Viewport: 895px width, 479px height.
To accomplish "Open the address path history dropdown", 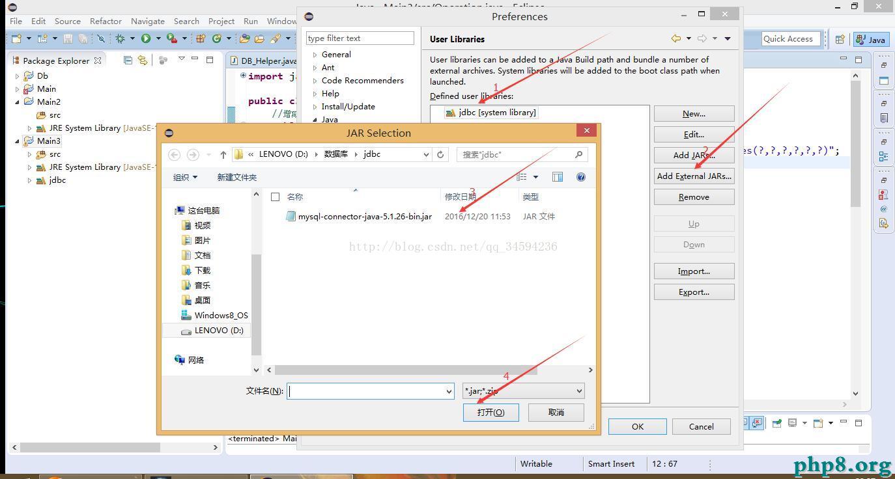I will [426, 154].
